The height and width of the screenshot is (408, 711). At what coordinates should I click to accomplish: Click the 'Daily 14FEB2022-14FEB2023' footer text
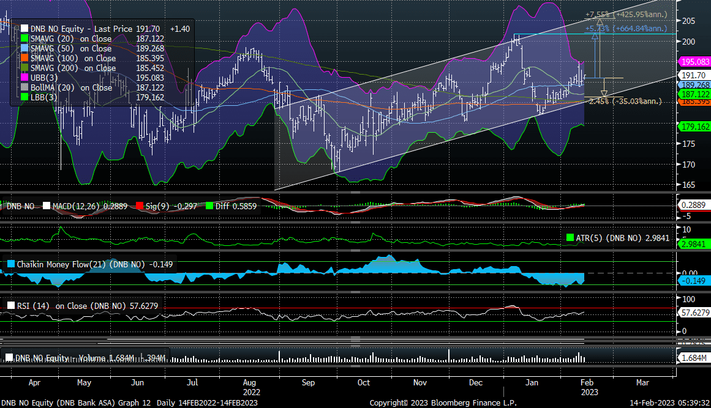(207, 403)
